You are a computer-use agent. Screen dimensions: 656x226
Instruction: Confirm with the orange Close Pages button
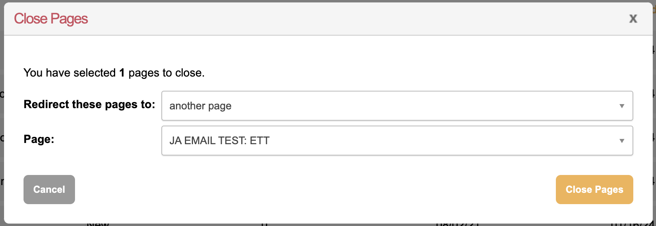(594, 190)
